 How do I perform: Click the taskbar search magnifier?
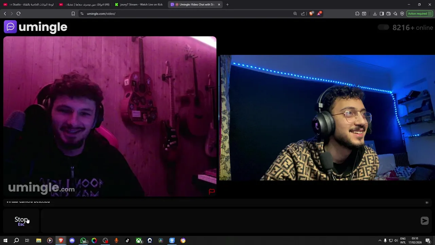click(x=16, y=241)
